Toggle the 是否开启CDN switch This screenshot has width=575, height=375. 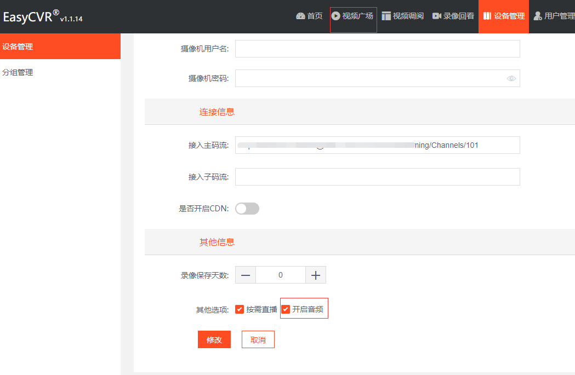pos(247,209)
